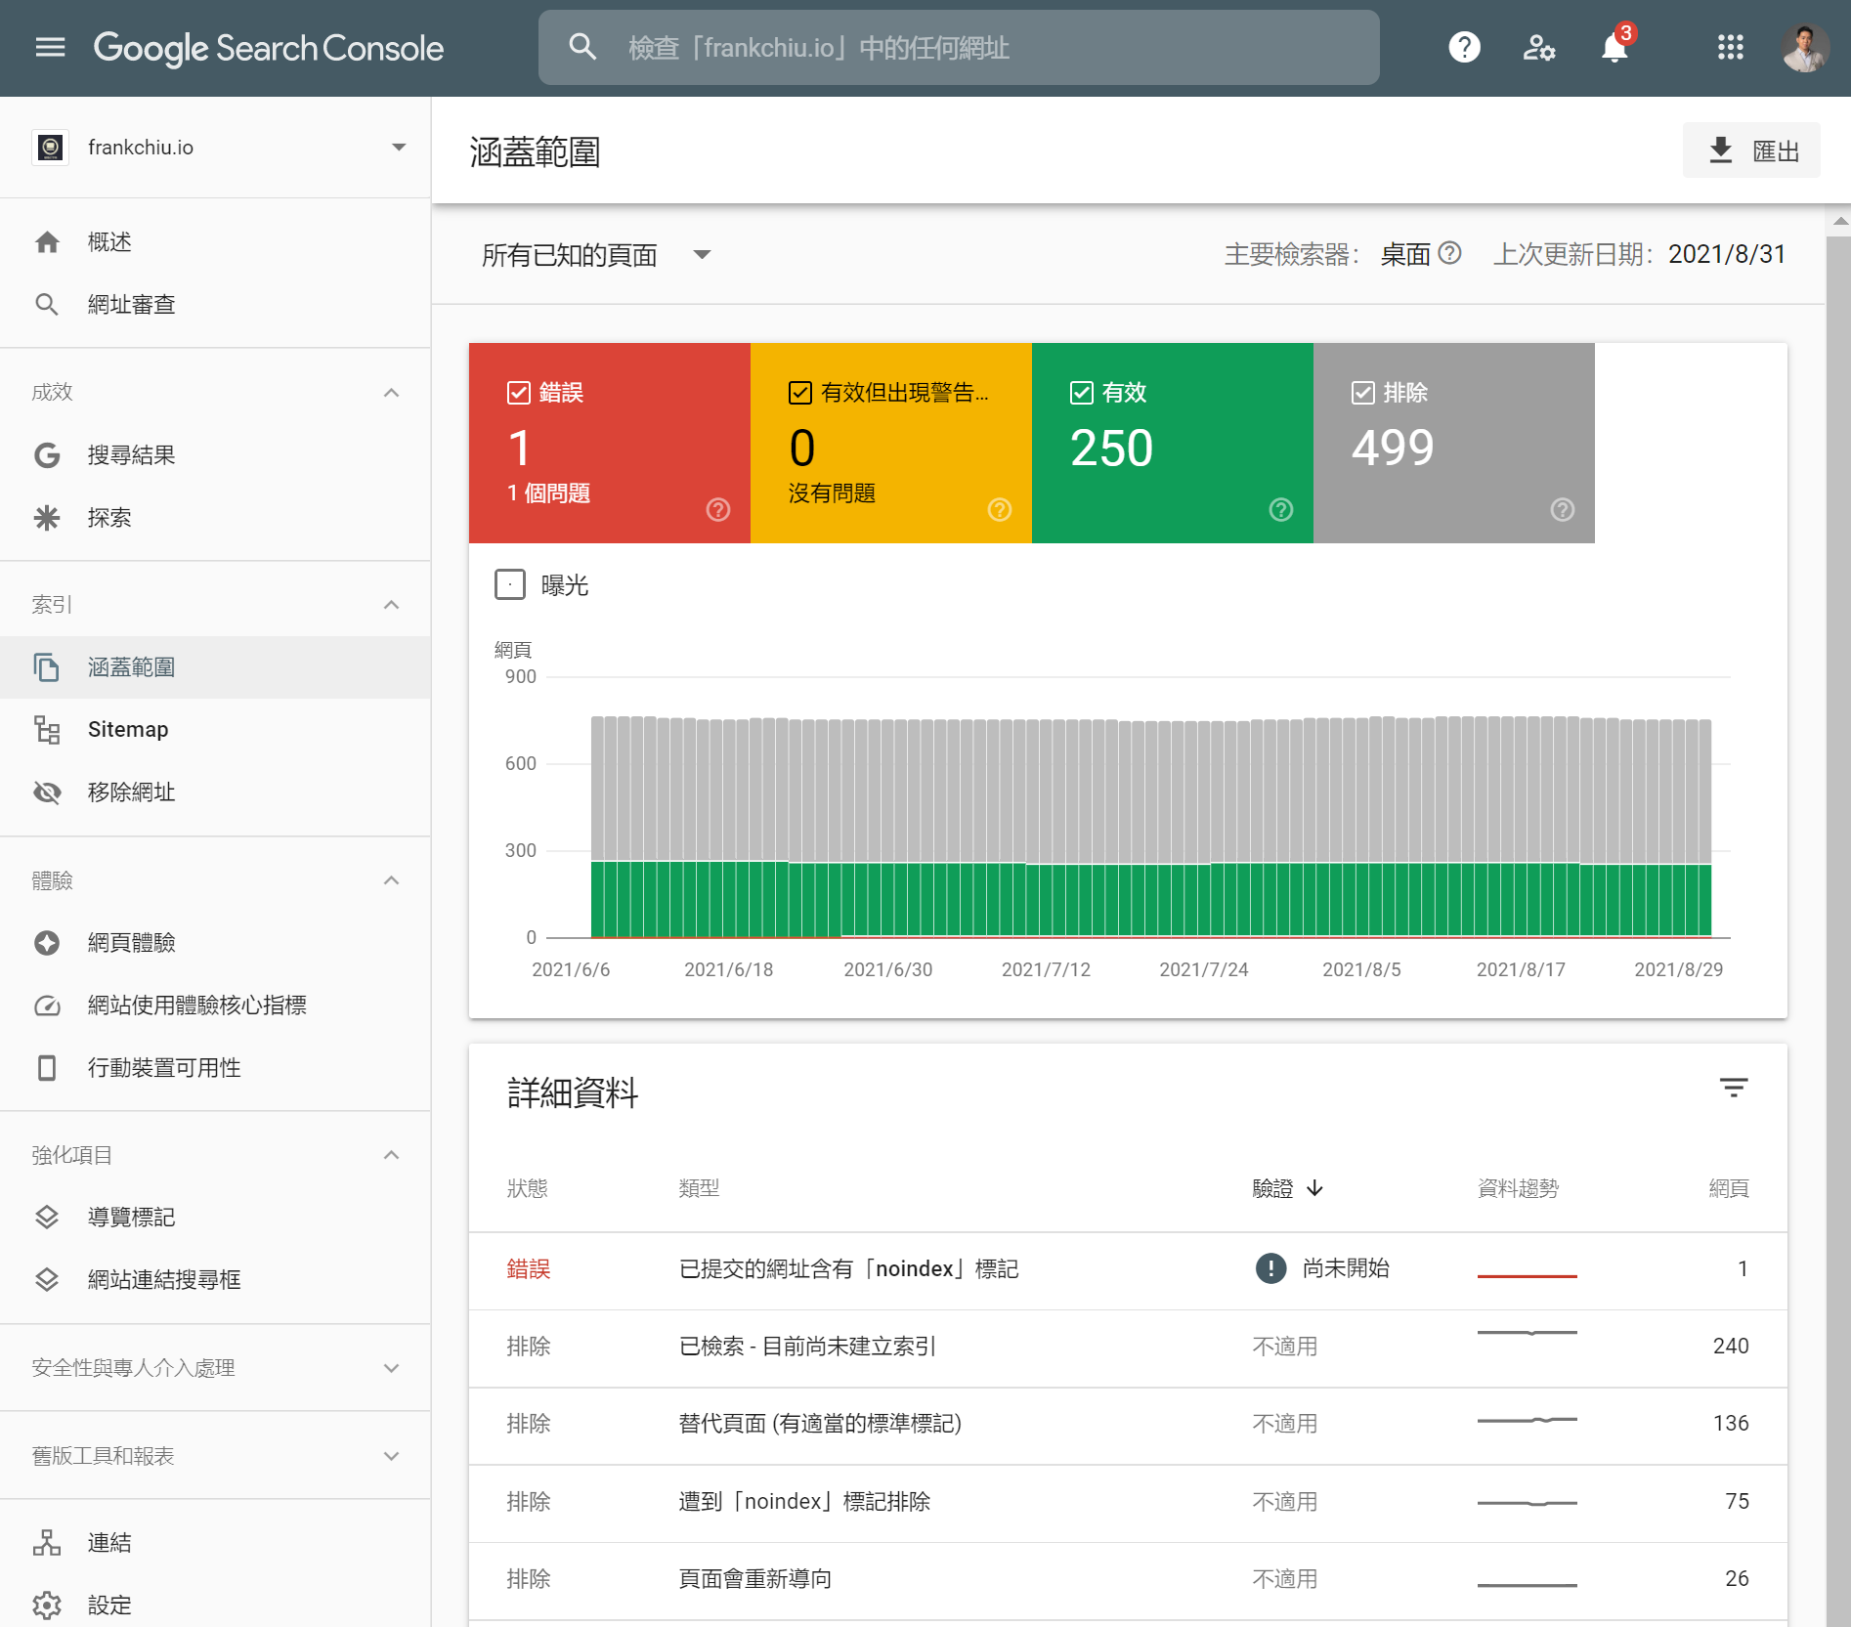Click help icon next to 桌面 crawler
The width and height of the screenshot is (1851, 1627).
point(1450,253)
